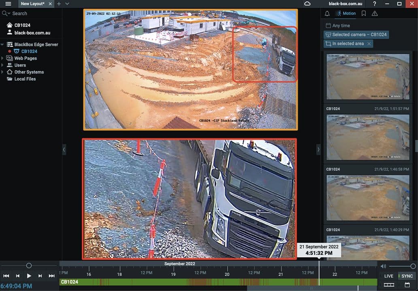Click the cloud connection icon

[x=307, y=4]
